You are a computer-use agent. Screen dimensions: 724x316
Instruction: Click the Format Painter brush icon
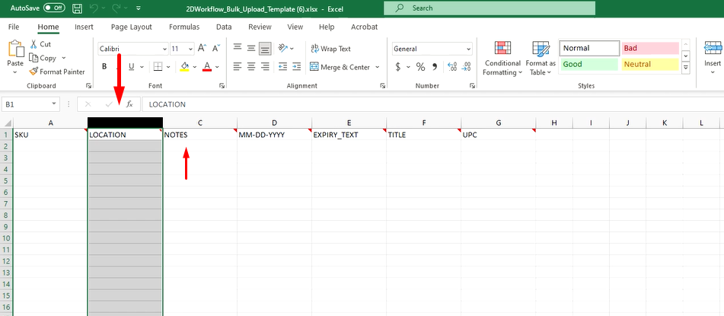[x=33, y=72]
